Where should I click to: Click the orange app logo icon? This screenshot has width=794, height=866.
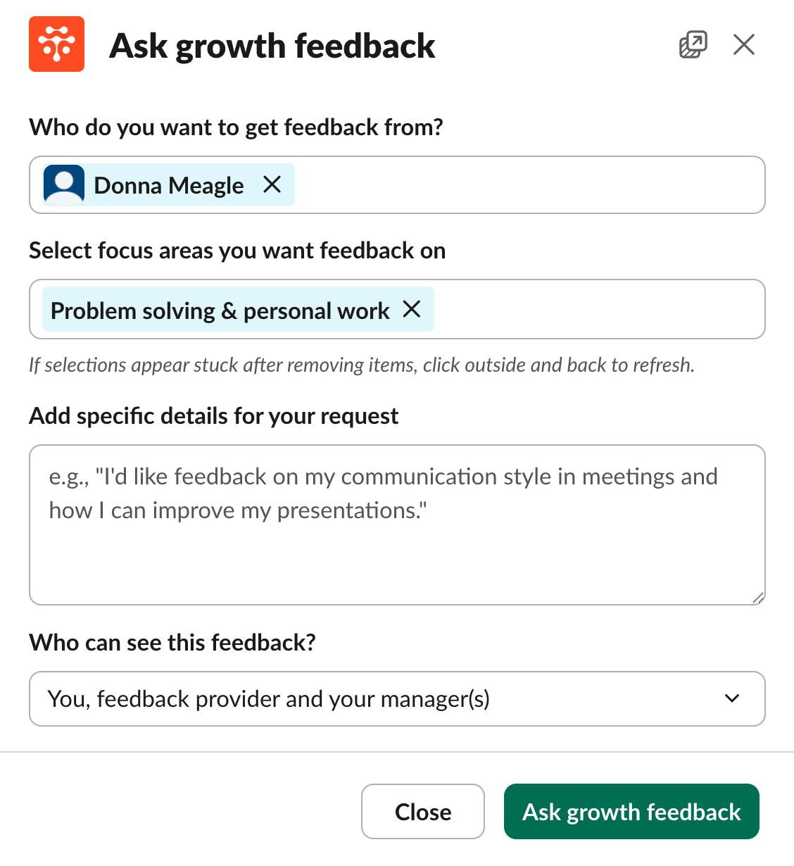click(56, 44)
